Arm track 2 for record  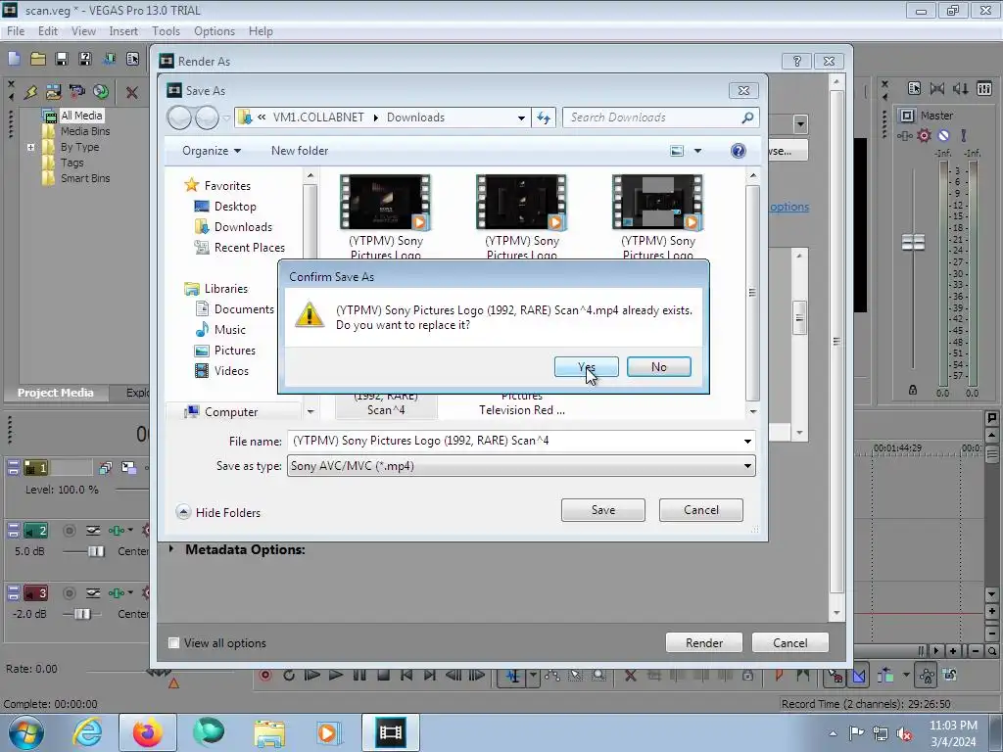point(70,530)
